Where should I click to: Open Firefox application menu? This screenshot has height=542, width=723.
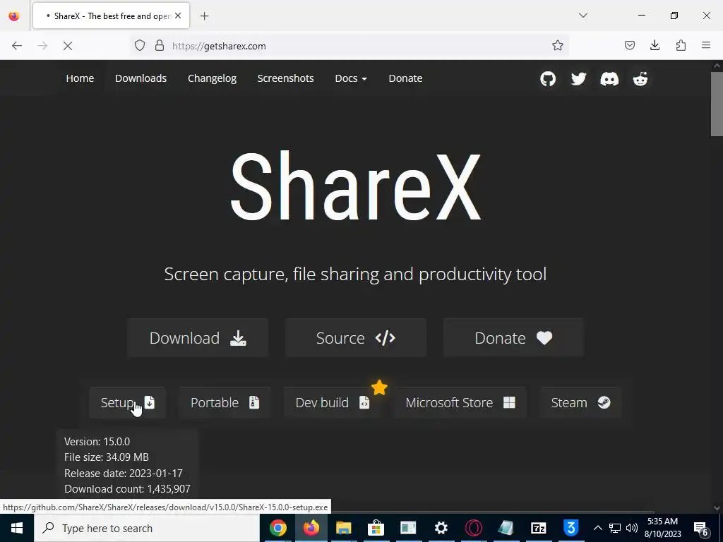point(706,46)
